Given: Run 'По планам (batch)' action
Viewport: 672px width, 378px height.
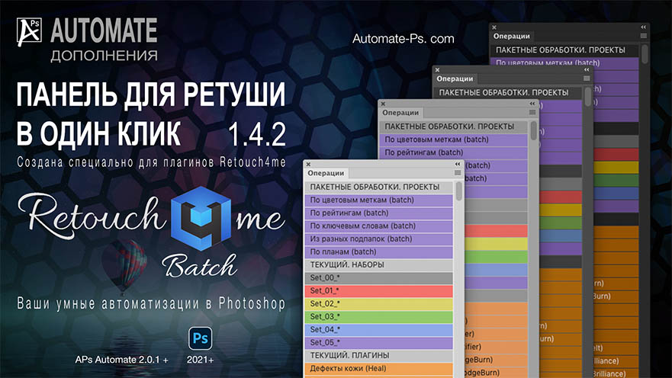Looking at the screenshot, I should coord(379,251).
